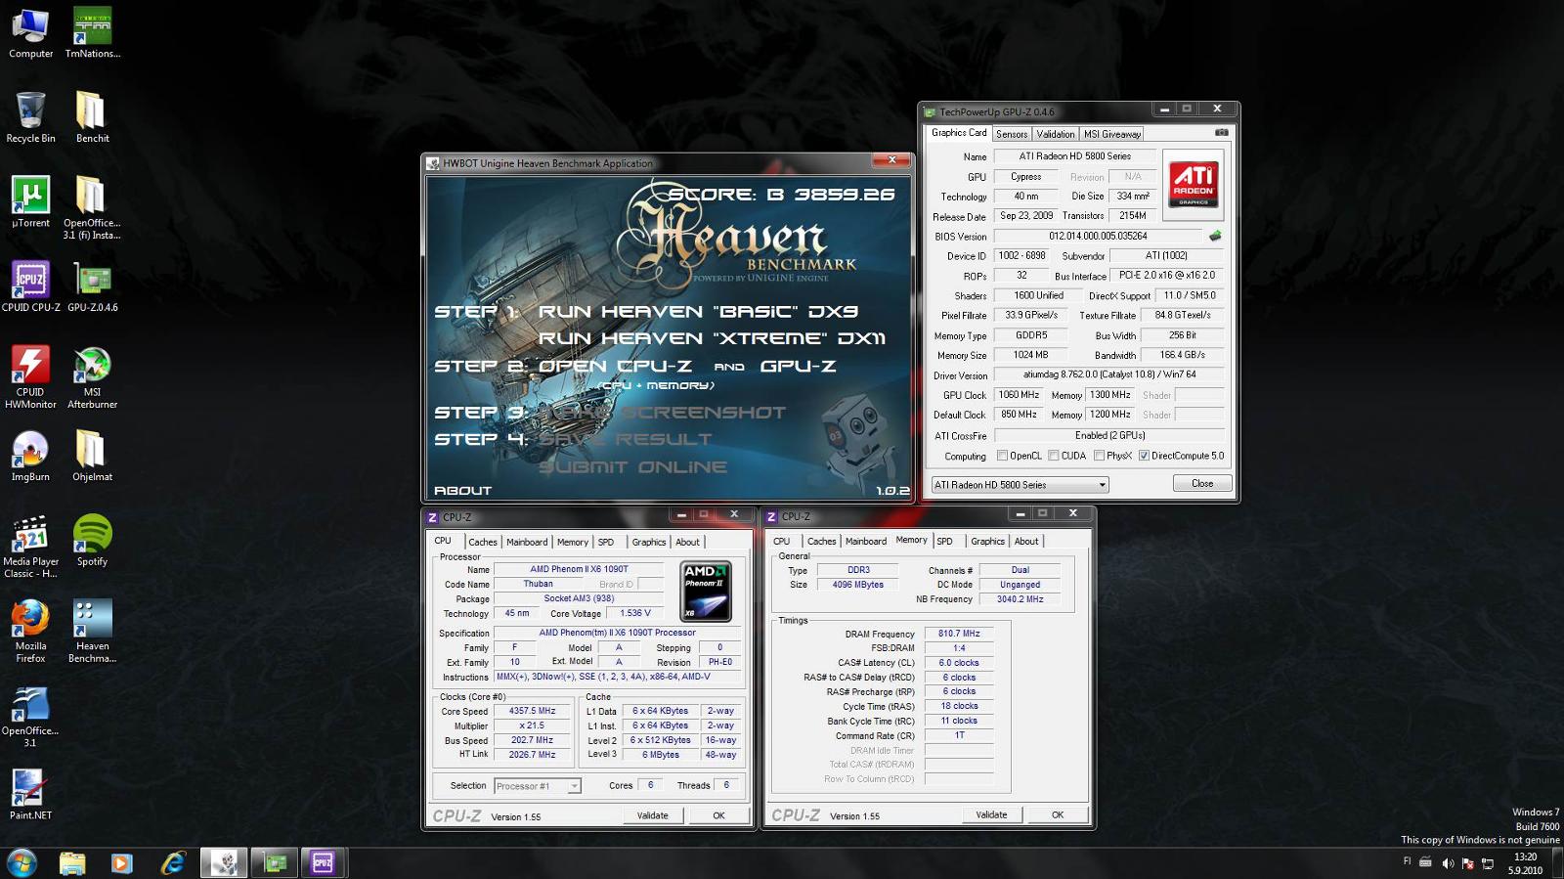This screenshot has height=879, width=1564.
Task: Click the Windows Start orb
Action: 22,862
